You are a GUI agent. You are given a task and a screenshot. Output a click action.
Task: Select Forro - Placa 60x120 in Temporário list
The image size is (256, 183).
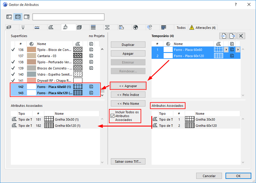(196, 56)
